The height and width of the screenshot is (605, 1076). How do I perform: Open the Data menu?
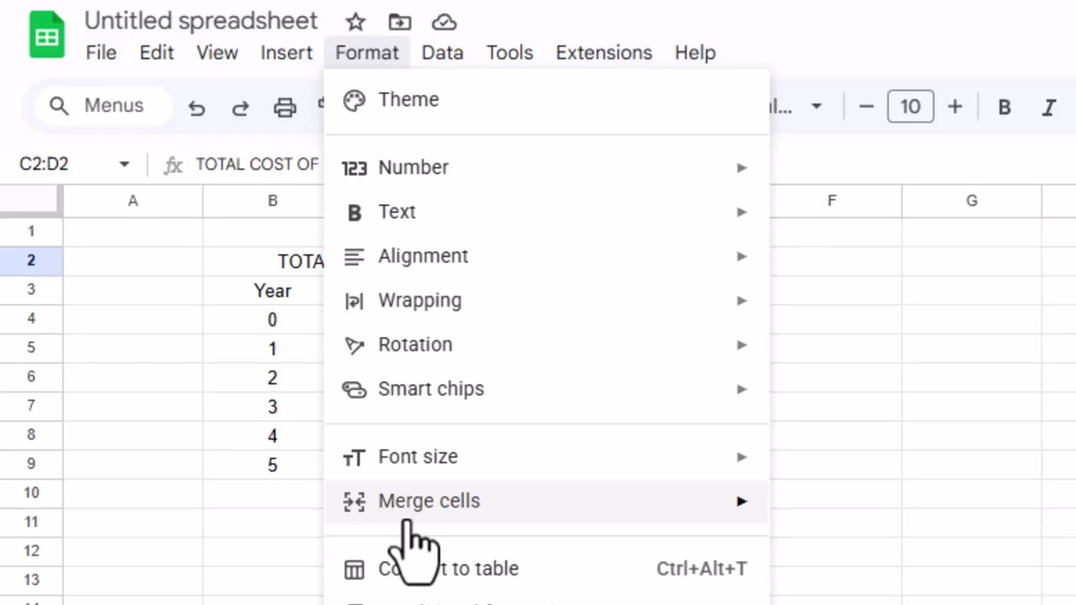point(442,52)
